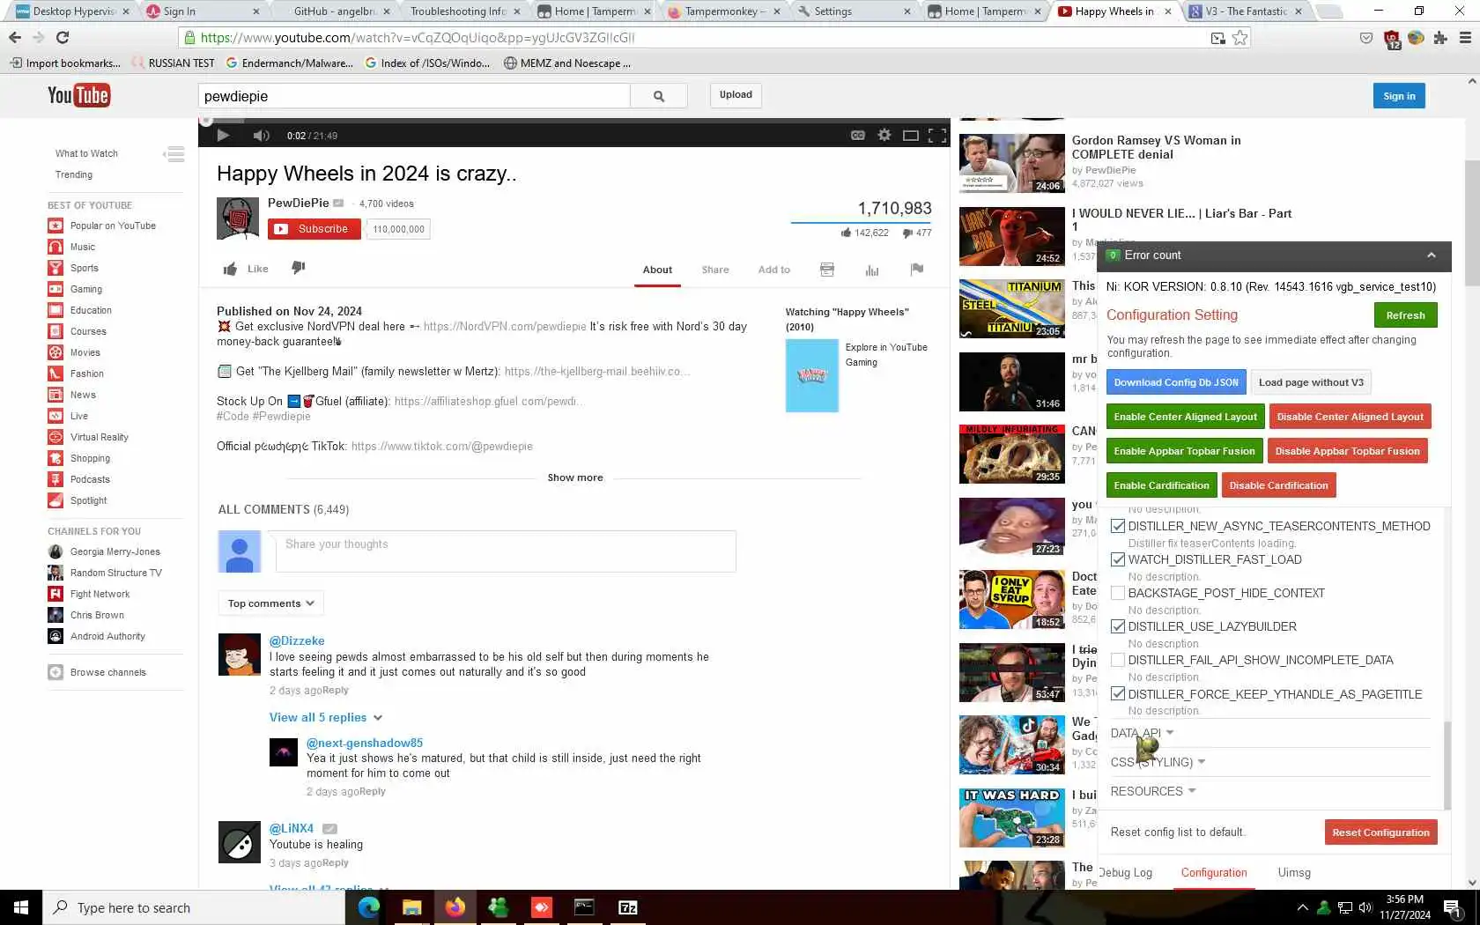This screenshot has width=1480, height=925.
Task: Click Disable Appbar Topbar Fusion
Action: click(x=1348, y=451)
